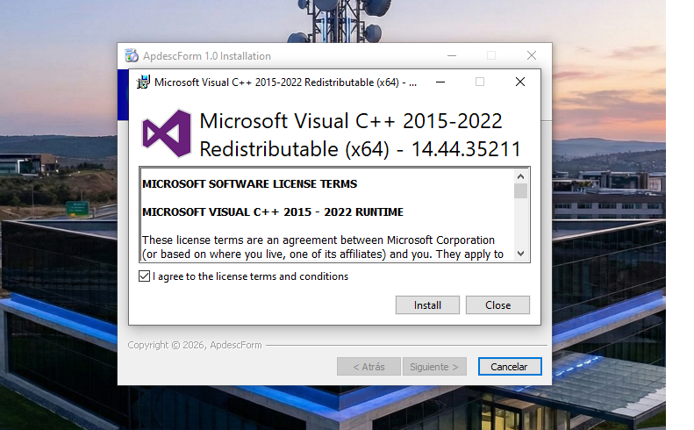This screenshot has width=694, height=430.
Task: Close the Visual C++ Redistributable window via X
Action: point(520,82)
